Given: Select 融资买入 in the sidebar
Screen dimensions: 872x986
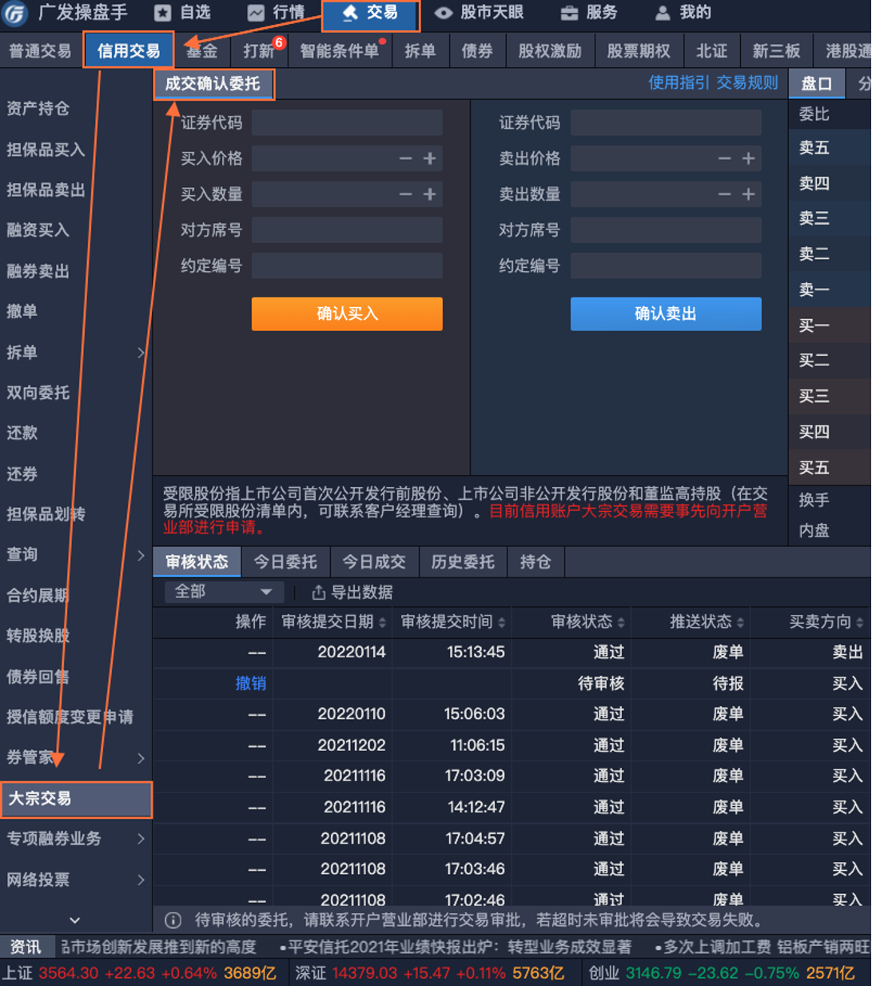Looking at the screenshot, I should pos(38,230).
